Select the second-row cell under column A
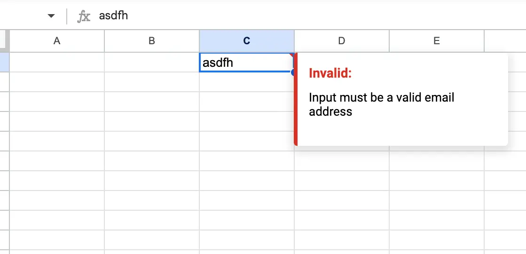Screen dimensions: 526x254 [57, 82]
